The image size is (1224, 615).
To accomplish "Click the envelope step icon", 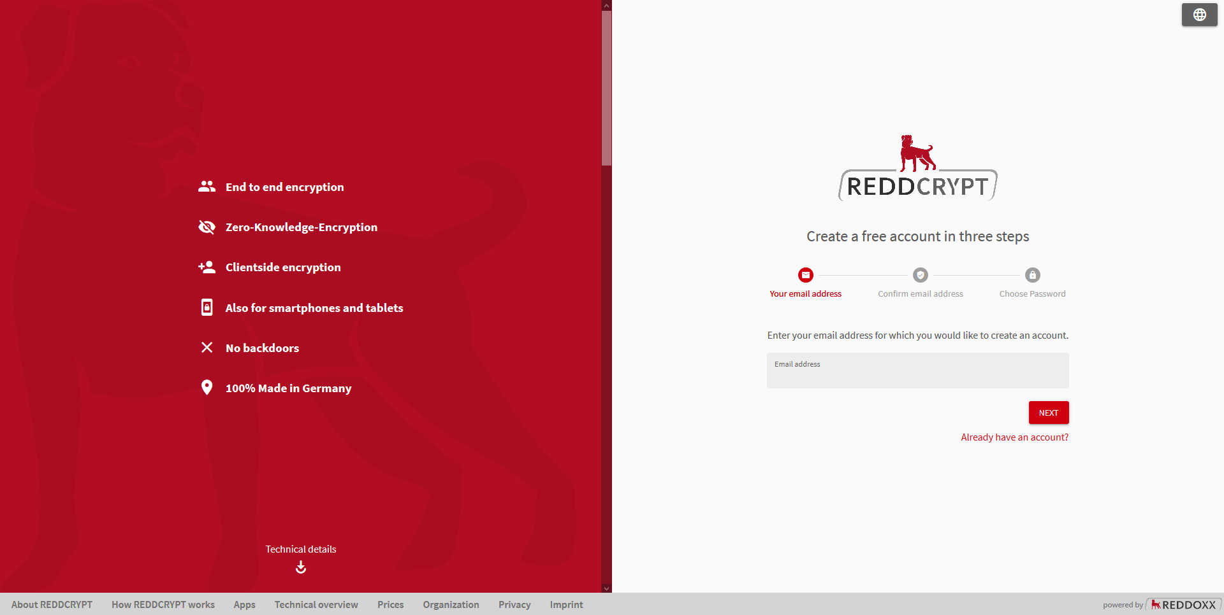I will (x=806, y=275).
